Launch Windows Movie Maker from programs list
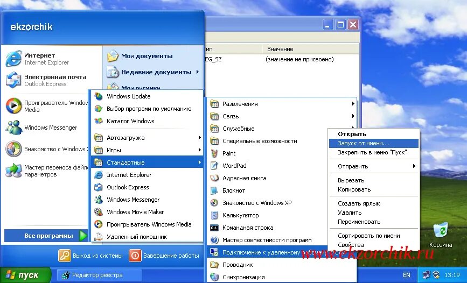Screen dimensions: 467x283 tap(147, 212)
